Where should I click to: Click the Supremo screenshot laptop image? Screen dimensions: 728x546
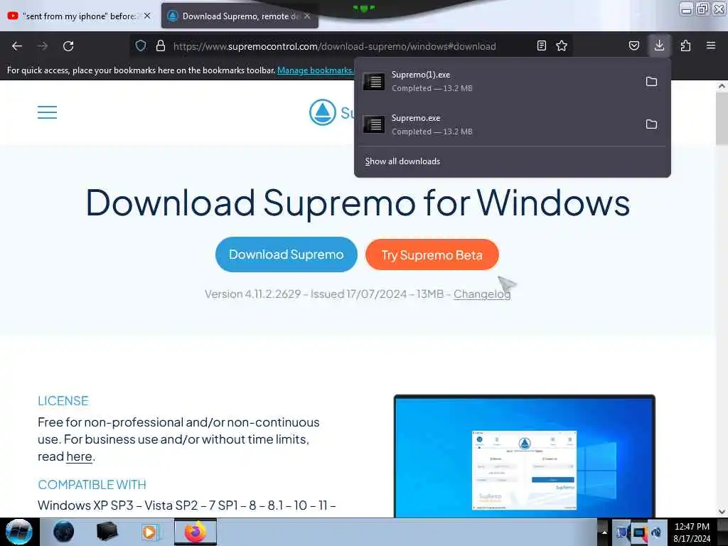coord(524,456)
